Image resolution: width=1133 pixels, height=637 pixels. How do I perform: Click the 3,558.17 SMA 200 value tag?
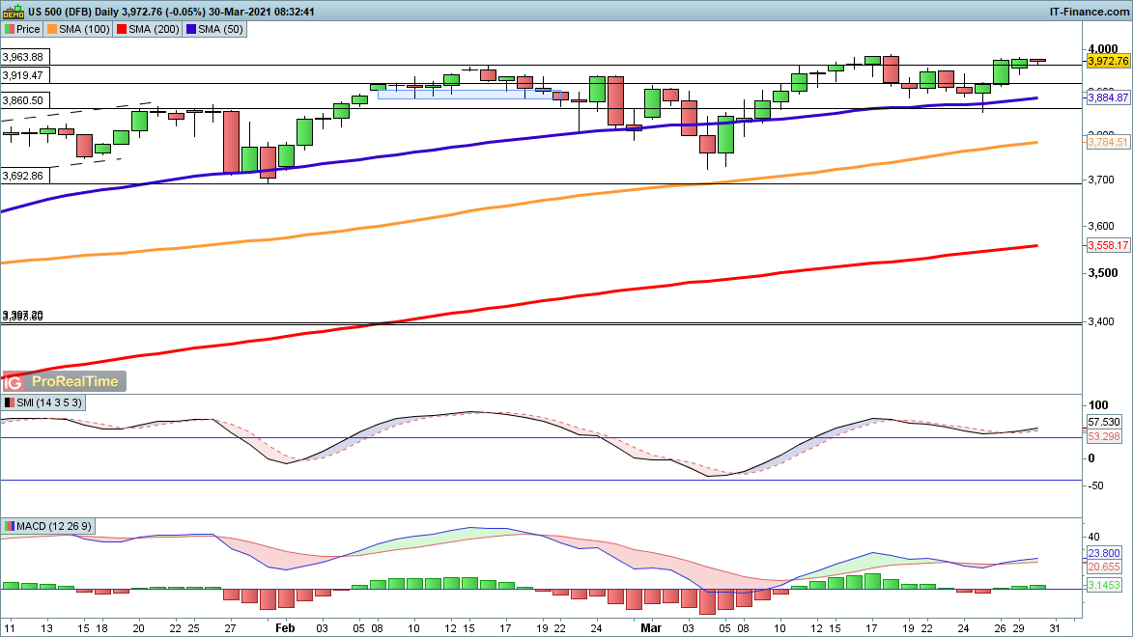pos(1108,246)
